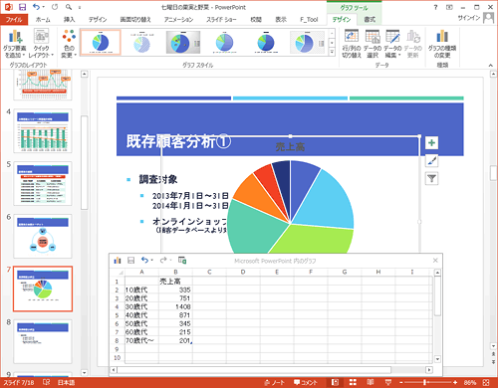This screenshot has height=388, width=498.
Task: Click the chart filters funnel button
Action: (431, 179)
